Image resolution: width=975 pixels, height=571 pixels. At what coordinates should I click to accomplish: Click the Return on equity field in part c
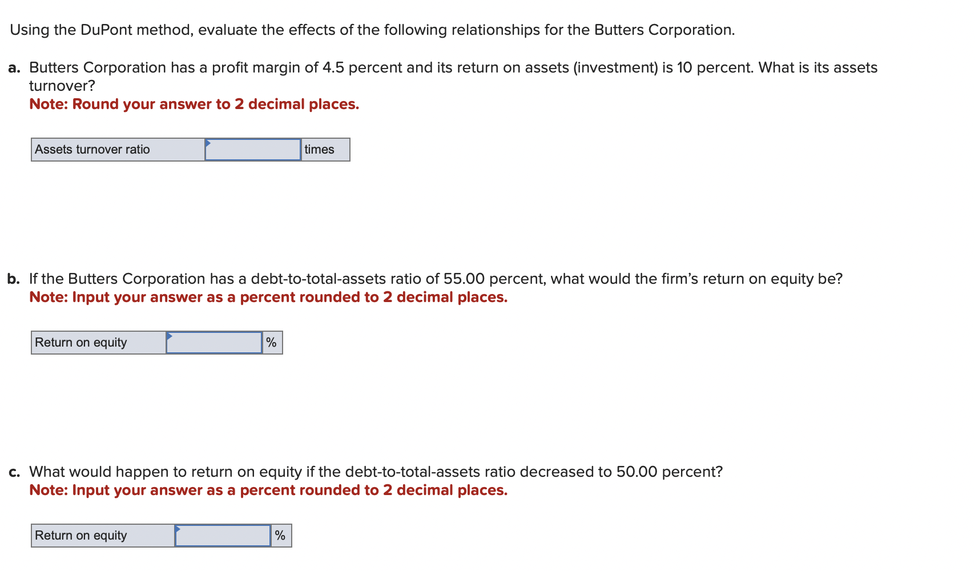(223, 535)
